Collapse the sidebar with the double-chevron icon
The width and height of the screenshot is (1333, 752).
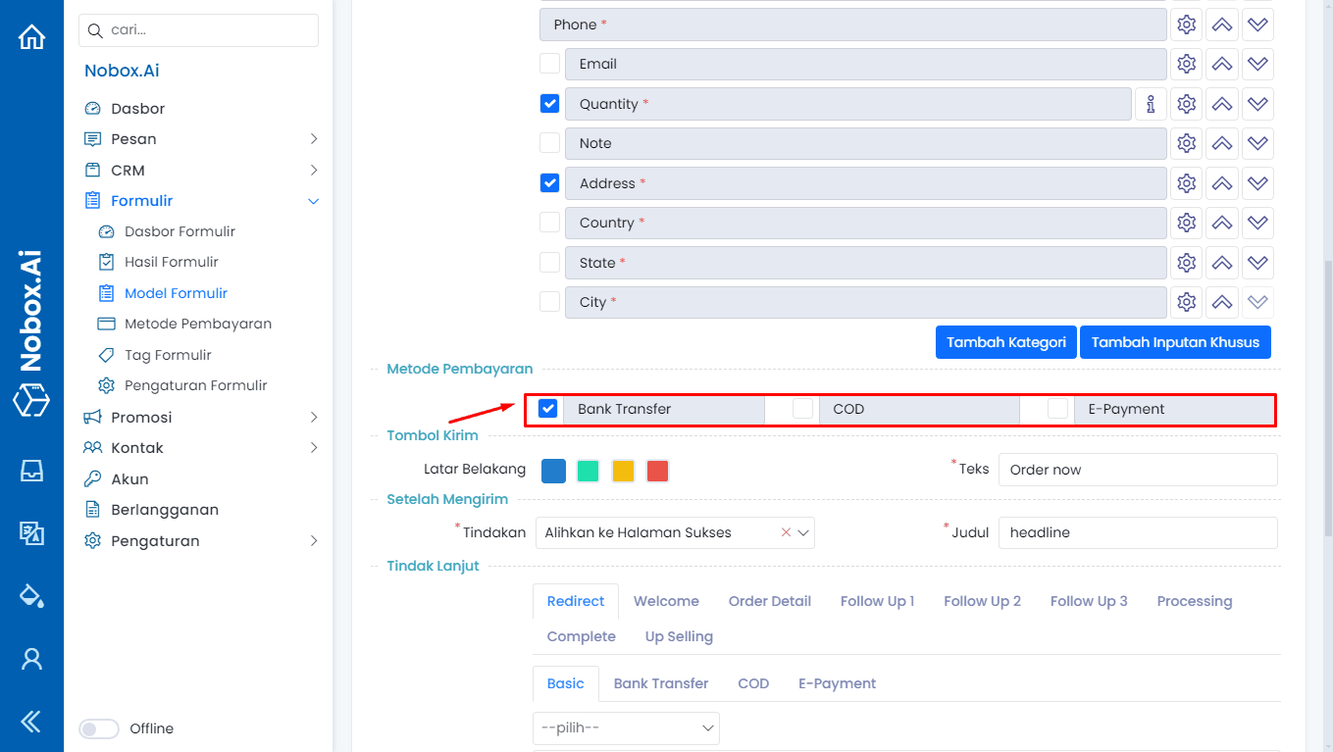coord(32,722)
